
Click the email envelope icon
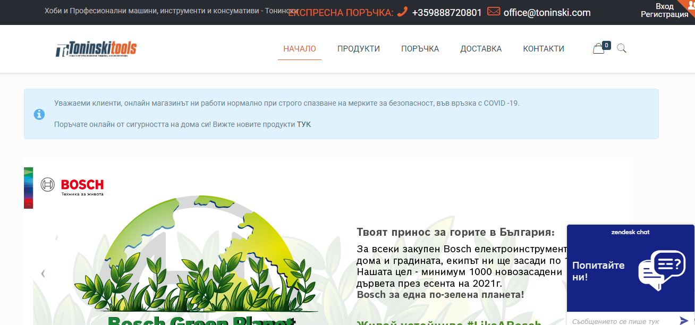[494, 12]
